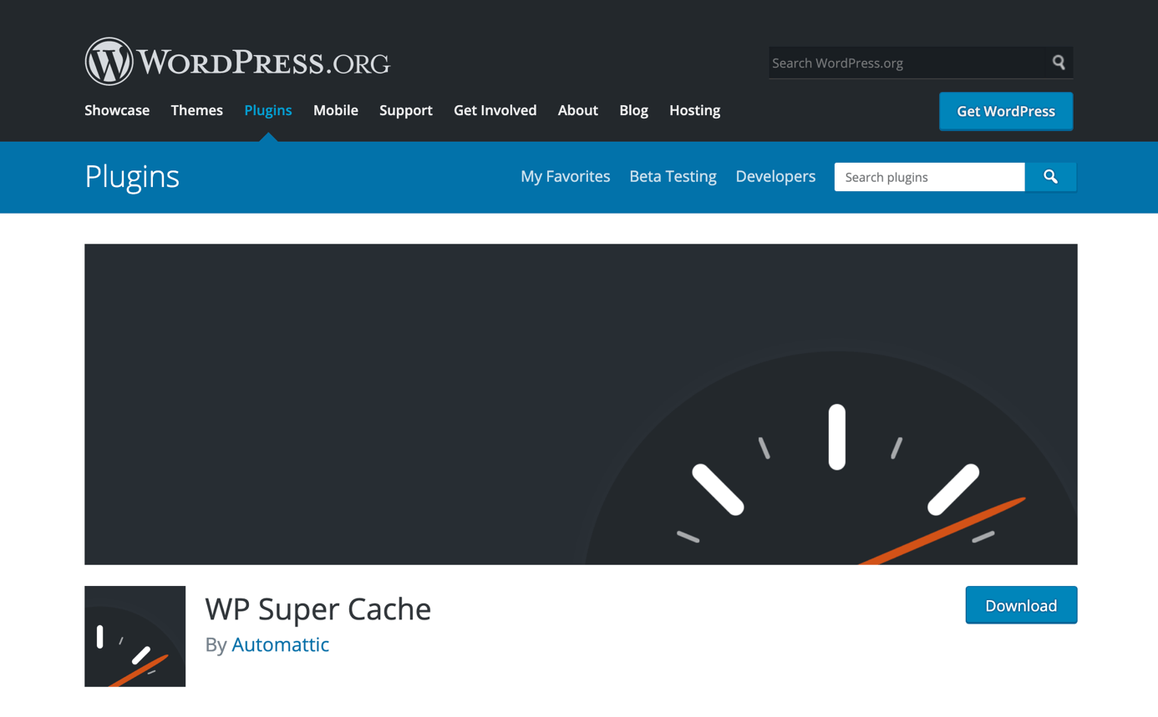Click the Get WordPress button
The image size is (1158, 717).
[1006, 111]
